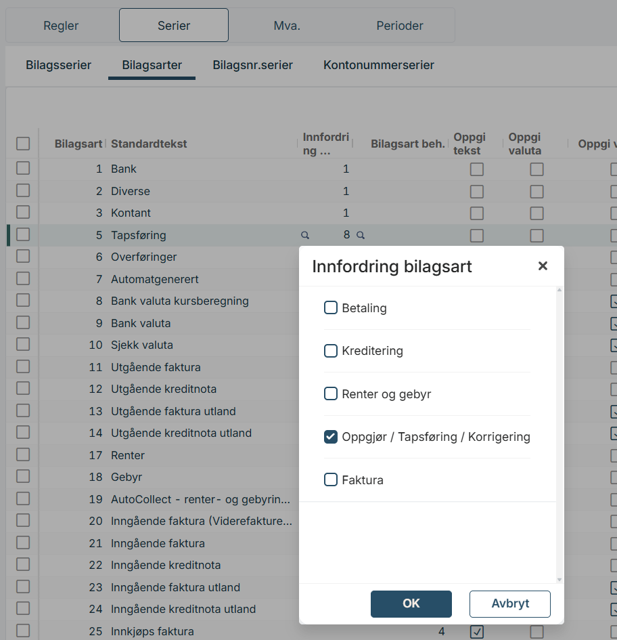
Task: Confirm the selection with OK
Action: (411, 603)
